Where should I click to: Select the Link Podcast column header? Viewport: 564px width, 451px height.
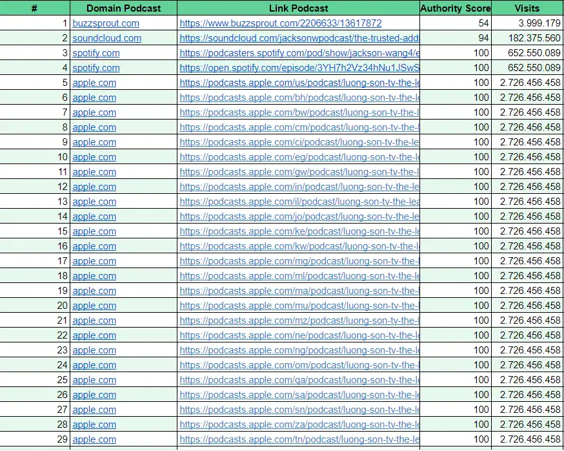click(x=299, y=8)
